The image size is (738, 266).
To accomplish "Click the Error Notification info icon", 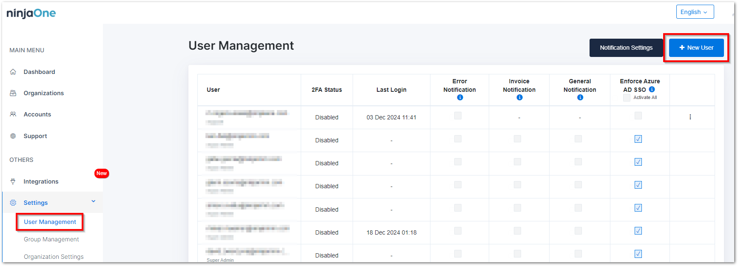I will pos(460,98).
